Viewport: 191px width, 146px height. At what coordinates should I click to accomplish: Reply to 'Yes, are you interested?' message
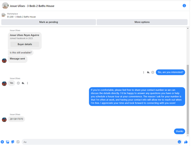(x=148, y=72)
